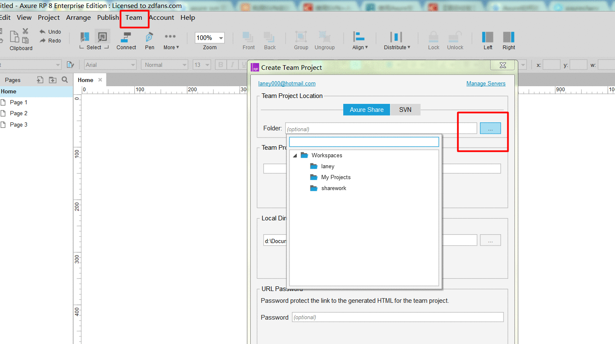
Task: Add a new folder in Pages panel
Action: (x=53, y=80)
